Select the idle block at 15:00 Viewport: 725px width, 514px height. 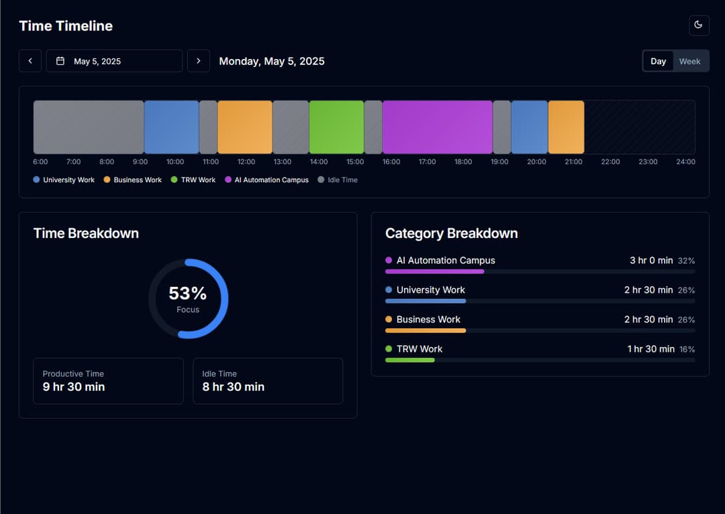tap(373, 127)
